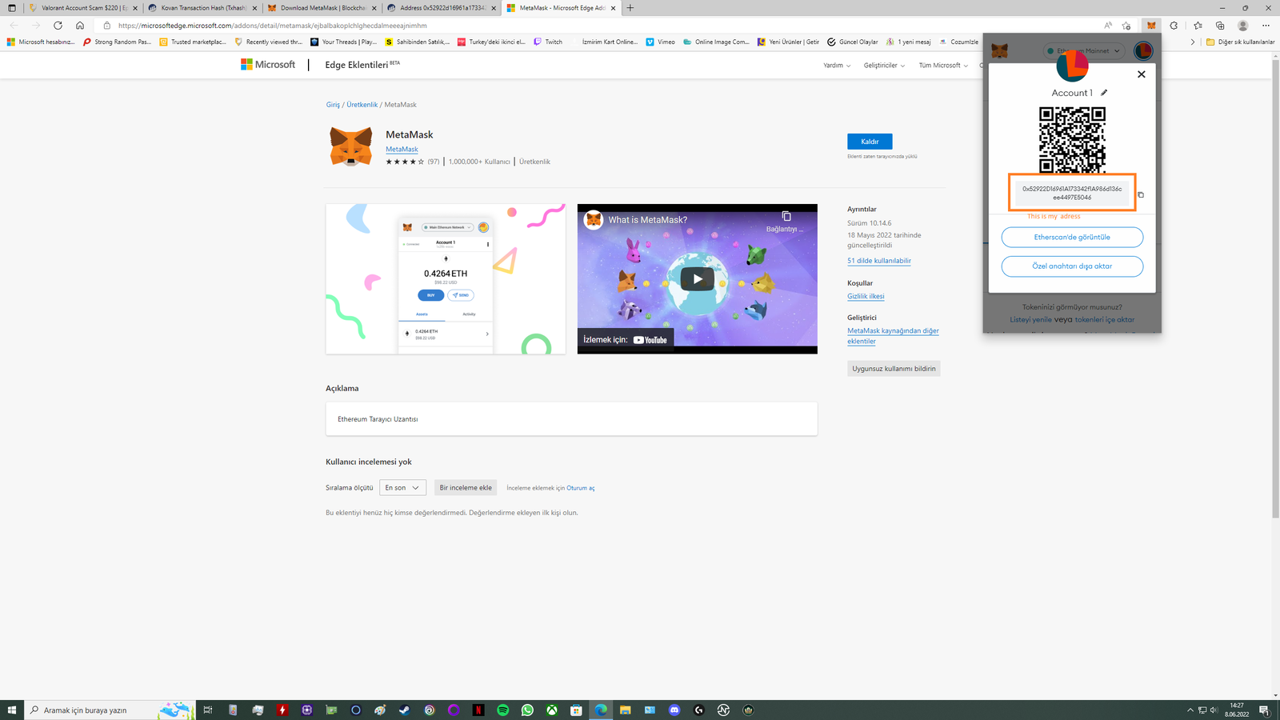Open the Edge profile avatar
Viewport: 1280px width, 720px height.
point(1243,26)
